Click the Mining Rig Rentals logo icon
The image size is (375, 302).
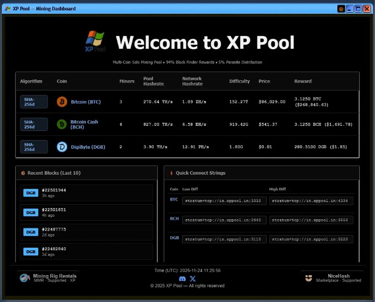[24, 278]
